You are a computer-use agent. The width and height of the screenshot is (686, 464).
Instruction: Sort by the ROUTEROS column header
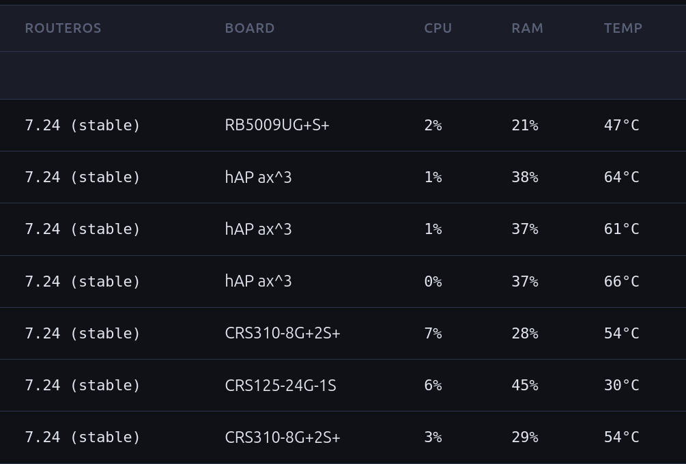click(x=63, y=28)
